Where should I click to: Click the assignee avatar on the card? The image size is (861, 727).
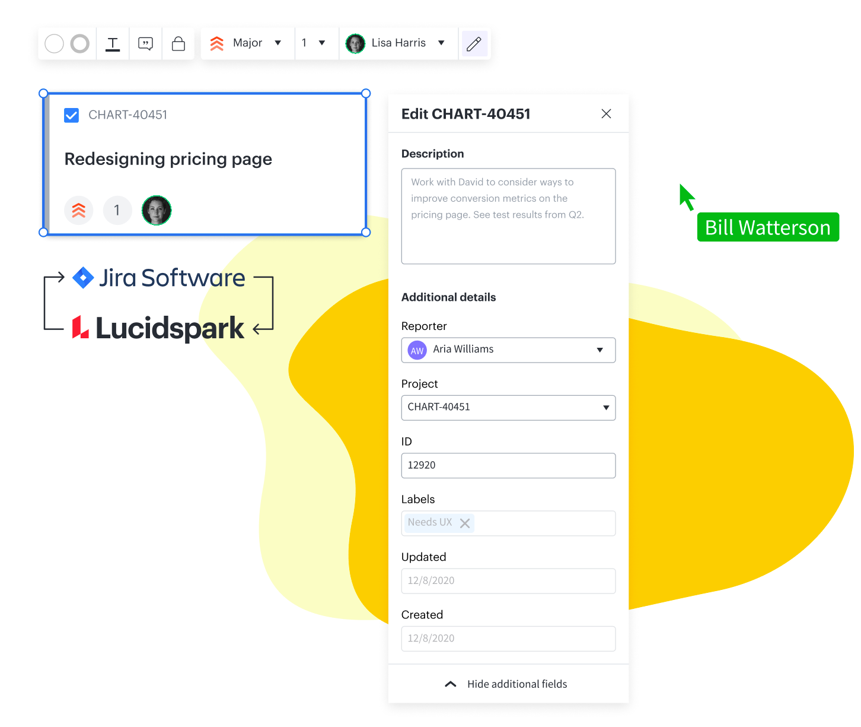click(157, 210)
